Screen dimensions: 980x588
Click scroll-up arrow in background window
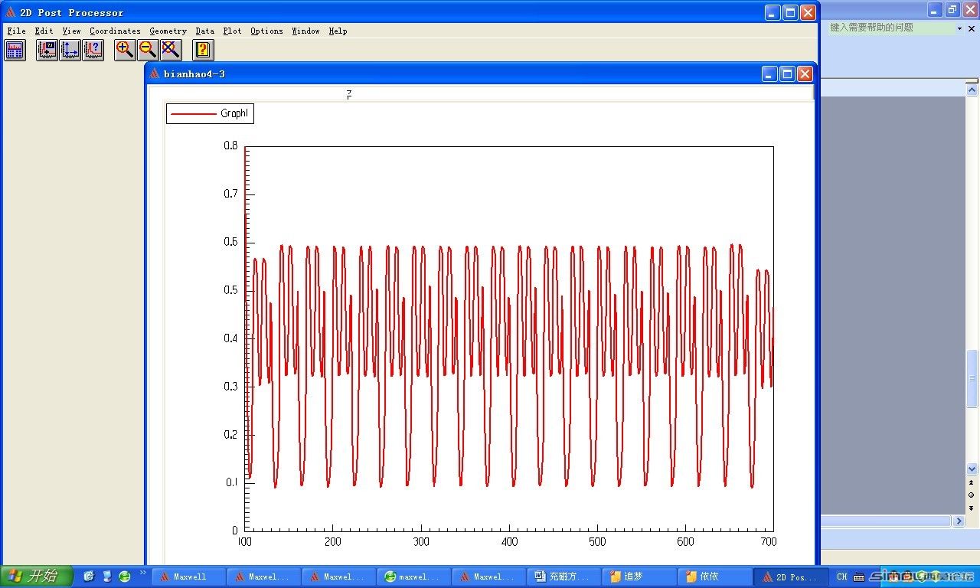(972, 90)
